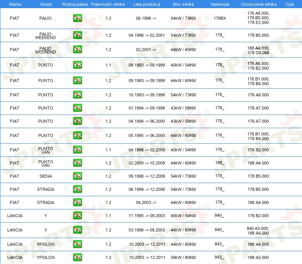Select the 188 A5.000 engine code cell
The width and height of the screenshot is (302, 264).
(x=258, y=257)
